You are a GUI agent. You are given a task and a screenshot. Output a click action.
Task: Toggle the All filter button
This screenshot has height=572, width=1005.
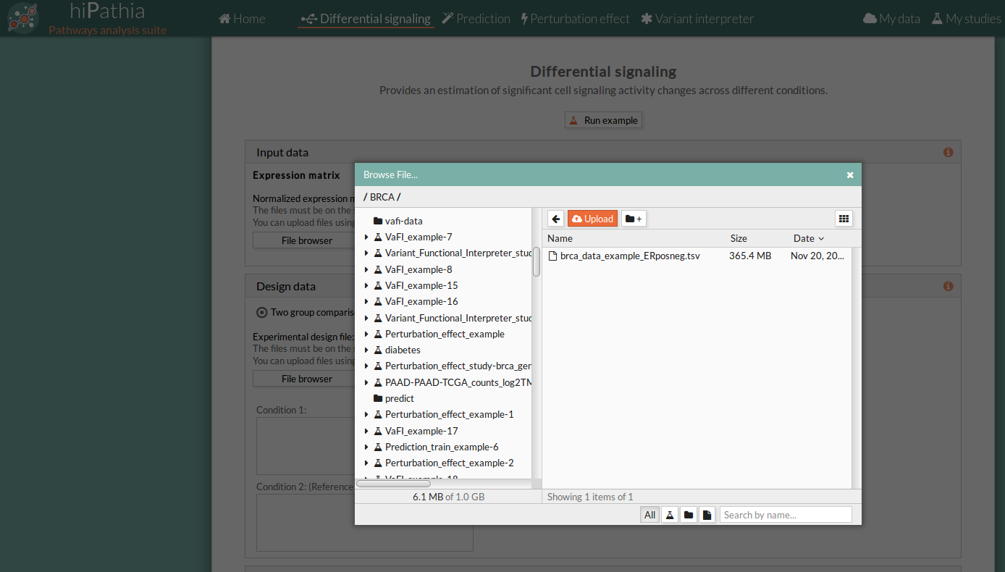point(649,515)
